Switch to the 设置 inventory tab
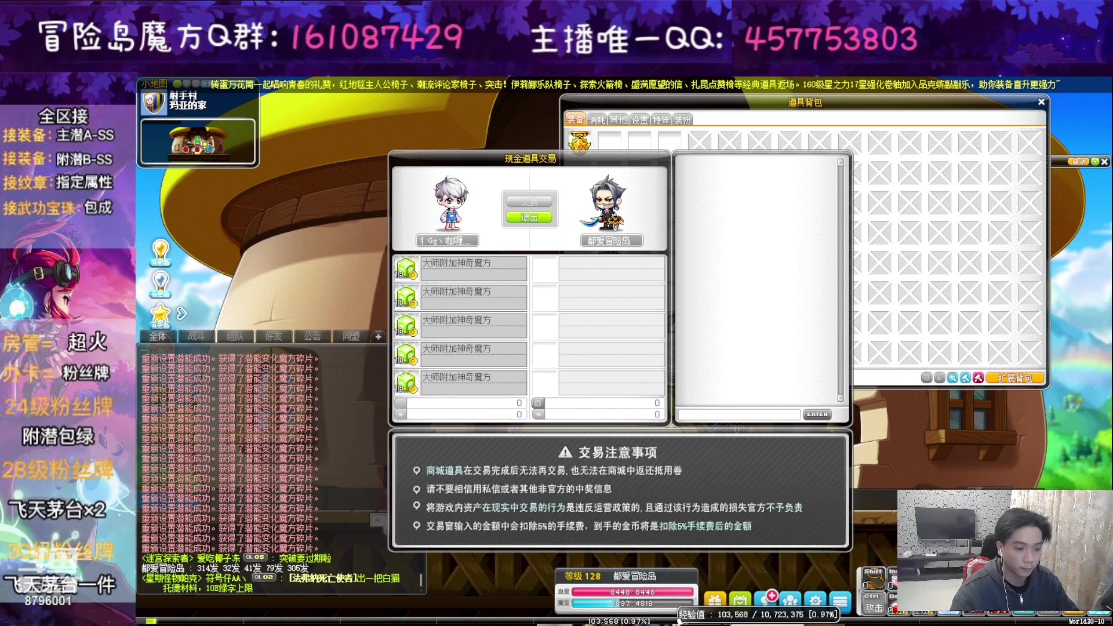 639,120
